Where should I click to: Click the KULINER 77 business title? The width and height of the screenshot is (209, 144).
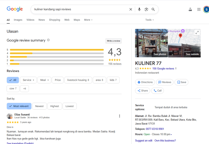pos(148,63)
